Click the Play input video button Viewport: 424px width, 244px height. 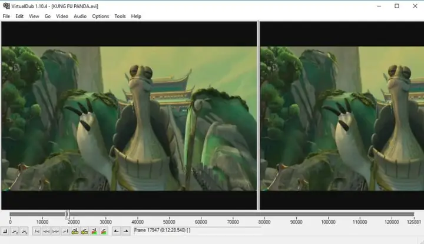tap(15, 231)
